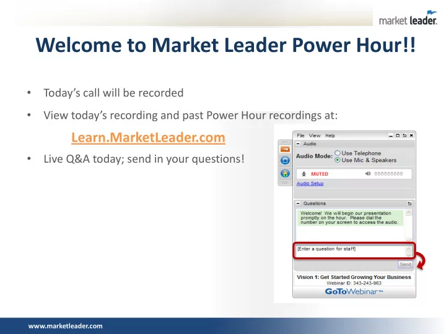Click the red MUTED status text

(320, 174)
